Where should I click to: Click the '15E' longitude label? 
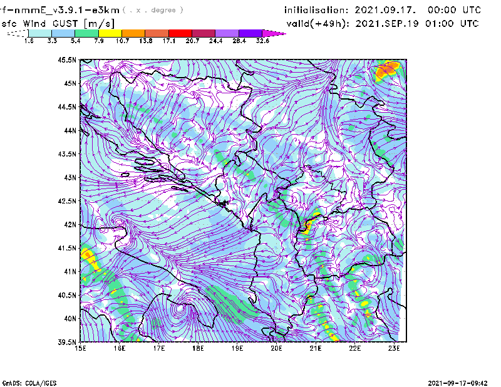[80, 348]
